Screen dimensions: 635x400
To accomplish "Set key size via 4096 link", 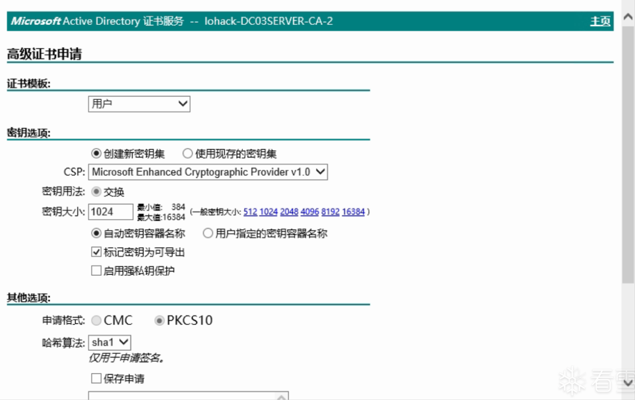I will (x=310, y=212).
